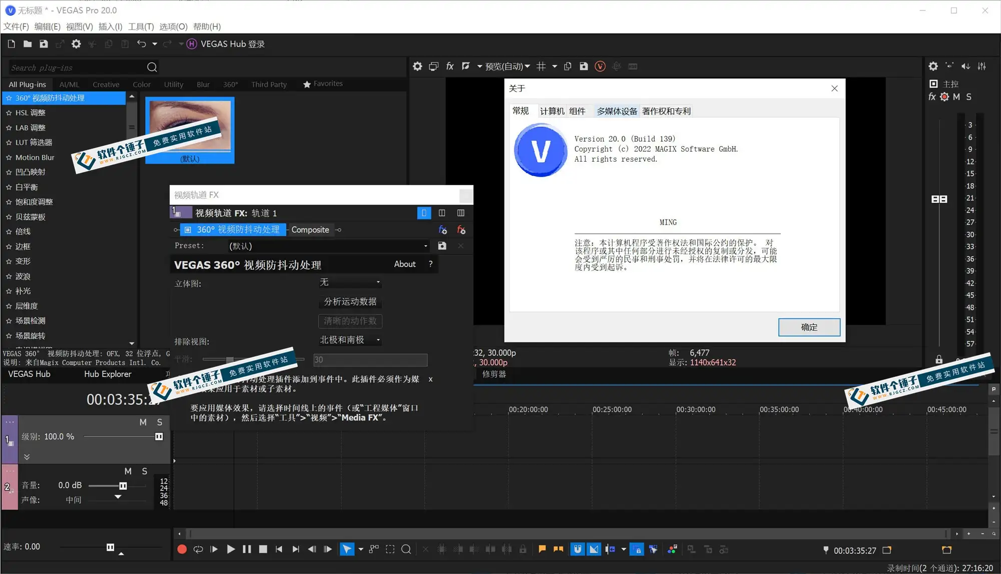
Task: Save snapshot to file in preview
Action: coord(584,66)
